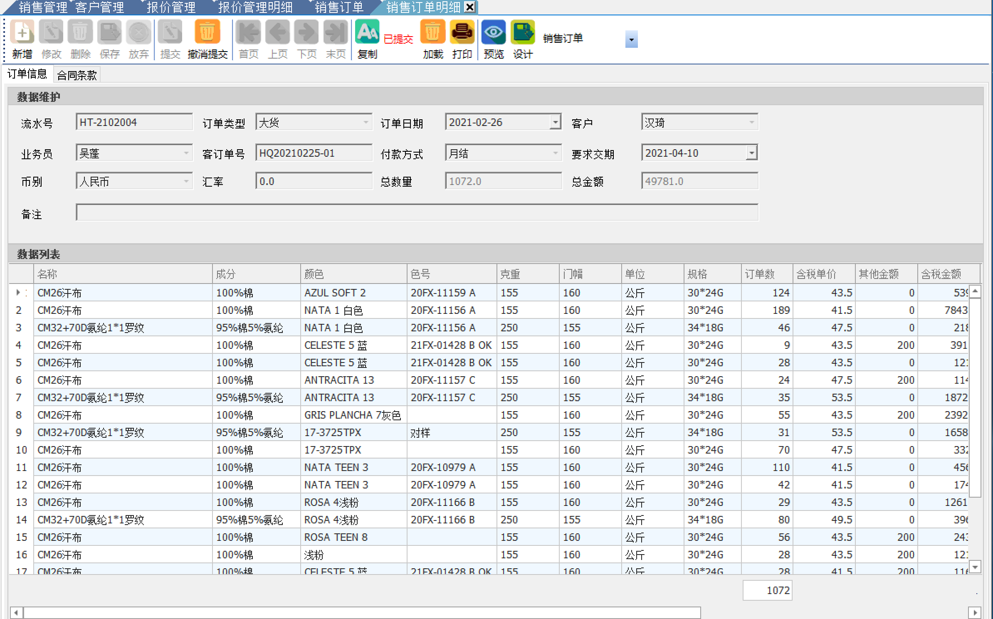Screen dimensions: 993x619
Task: Close the 销售订单明细 tab
Action: click(470, 7)
